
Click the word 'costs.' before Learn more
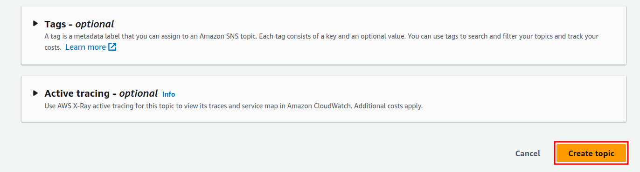(x=53, y=47)
